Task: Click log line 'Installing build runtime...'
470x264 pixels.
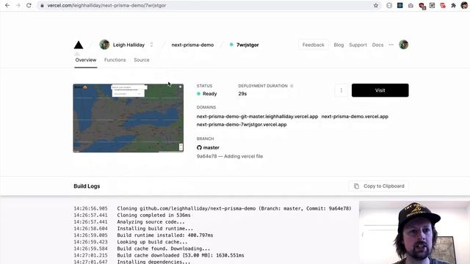Action: (x=155, y=228)
